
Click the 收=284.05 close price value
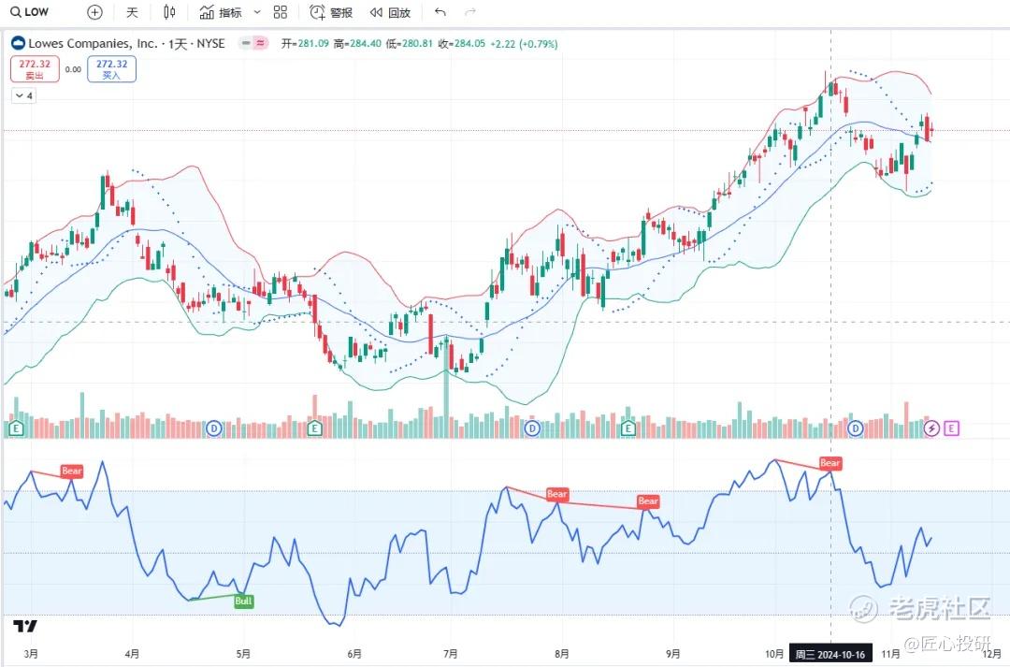tap(461, 44)
